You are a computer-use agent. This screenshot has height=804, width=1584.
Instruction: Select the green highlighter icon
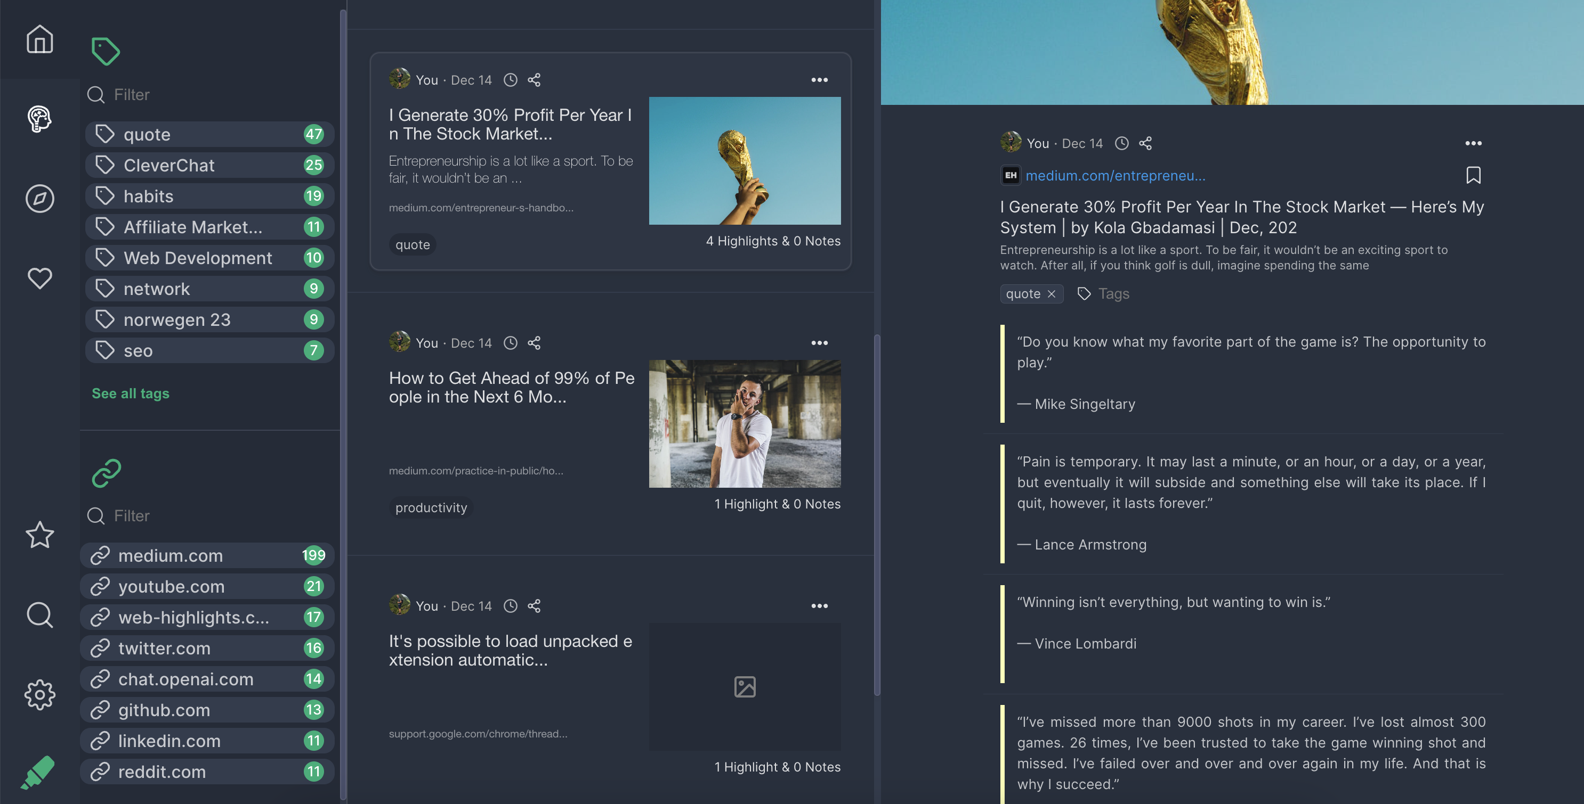click(39, 773)
